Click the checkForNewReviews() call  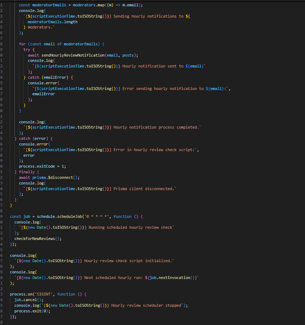[x=38, y=239]
